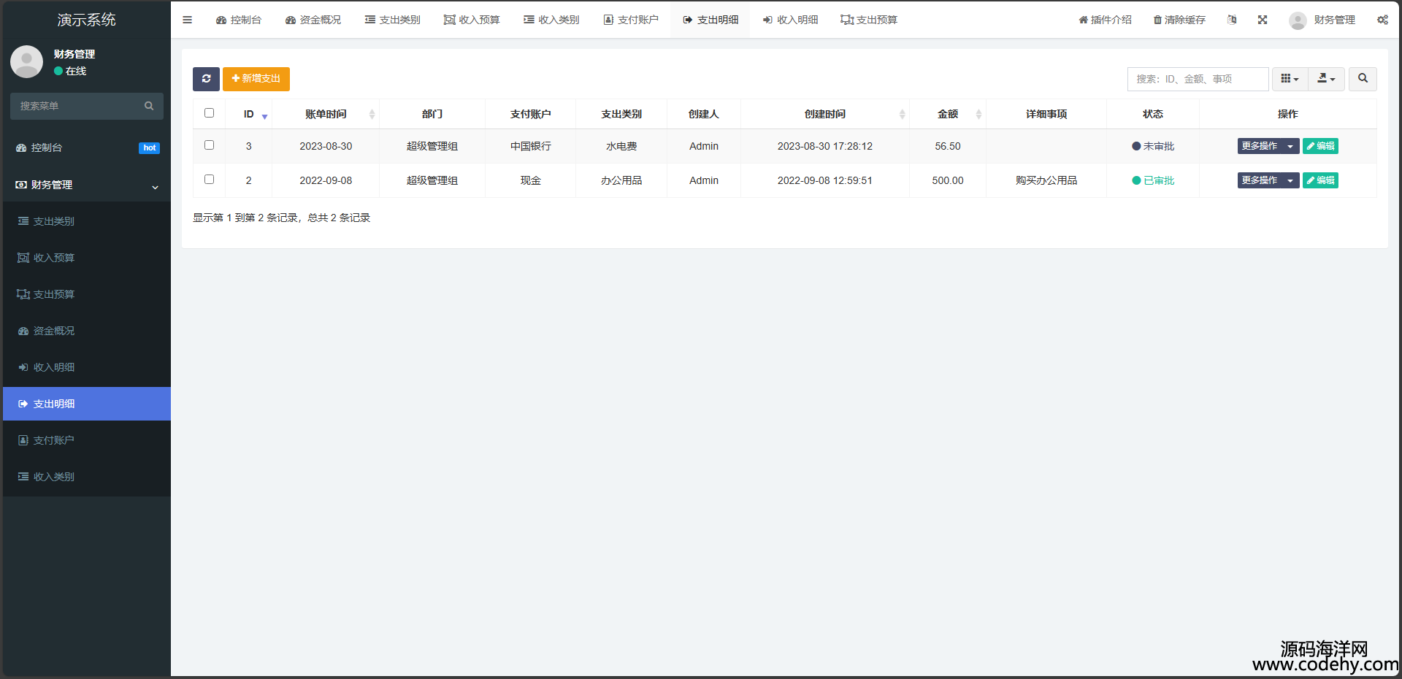This screenshot has height=679, width=1402.
Task: Check the select-all checkbox in table header
Action: (209, 113)
